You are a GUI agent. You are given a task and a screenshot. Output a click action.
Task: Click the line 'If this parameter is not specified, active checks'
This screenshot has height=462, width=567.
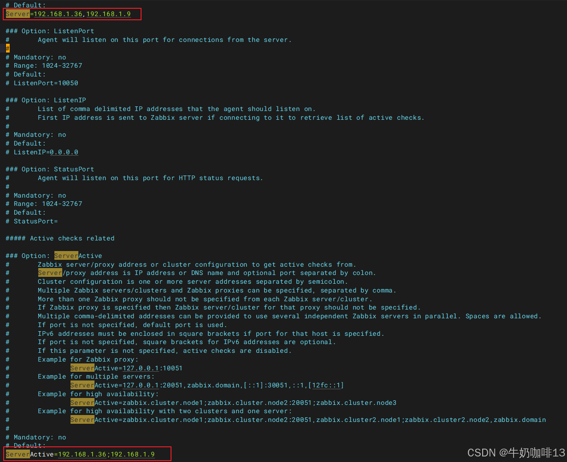165,351
